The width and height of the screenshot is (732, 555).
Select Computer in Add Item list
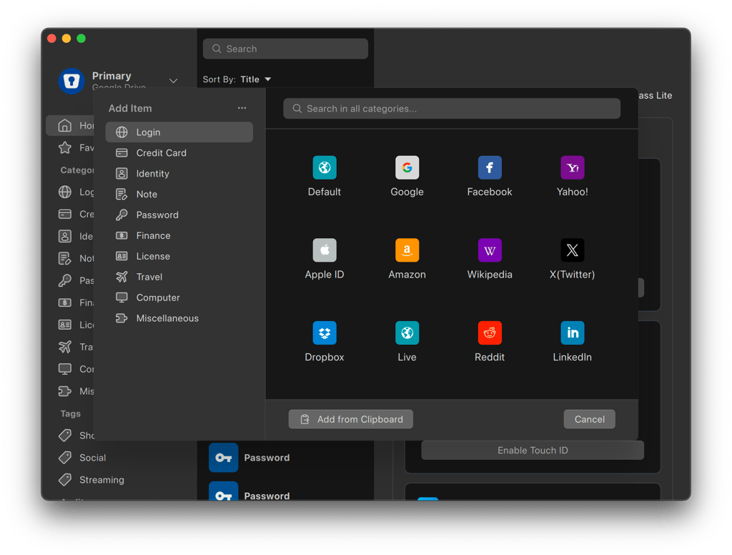pos(179,298)
